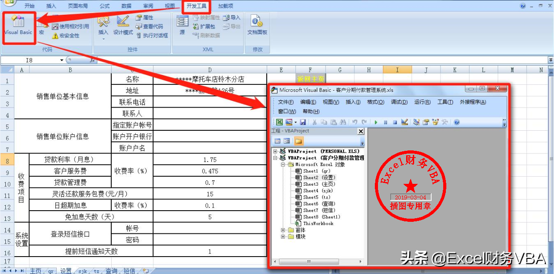Click View Microsoft Excel icon in VBA toolbar
This screenshot has height=274, width=554.
(x=279, y=122)
